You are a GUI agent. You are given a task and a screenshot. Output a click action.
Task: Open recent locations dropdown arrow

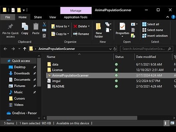pyautogui.click(x=19, y=49)
